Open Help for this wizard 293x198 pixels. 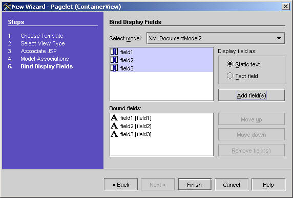click(268, 185)
